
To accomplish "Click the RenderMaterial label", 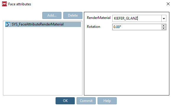I will (99, 18).
